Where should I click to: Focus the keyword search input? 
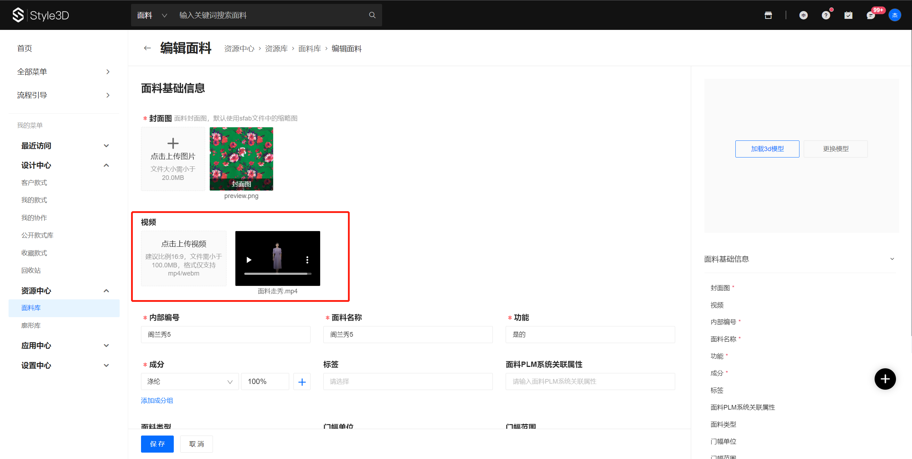tap(271, 15)
